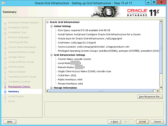The width and height of the screenshot is (167, 126).
Task: Click the SCAN Port 1521 row
Action: pyautogui.click(x=67, y=75)
